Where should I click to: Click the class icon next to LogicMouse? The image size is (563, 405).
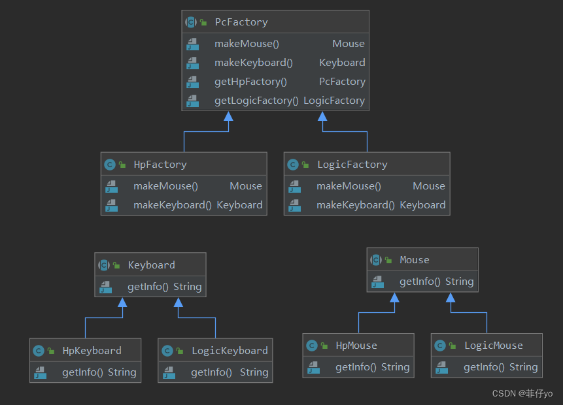pyautogui.click(x=440, y=346)
